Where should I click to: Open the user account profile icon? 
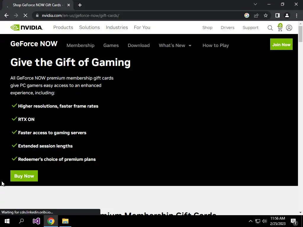pyautogui.click(x=289, y=28)
